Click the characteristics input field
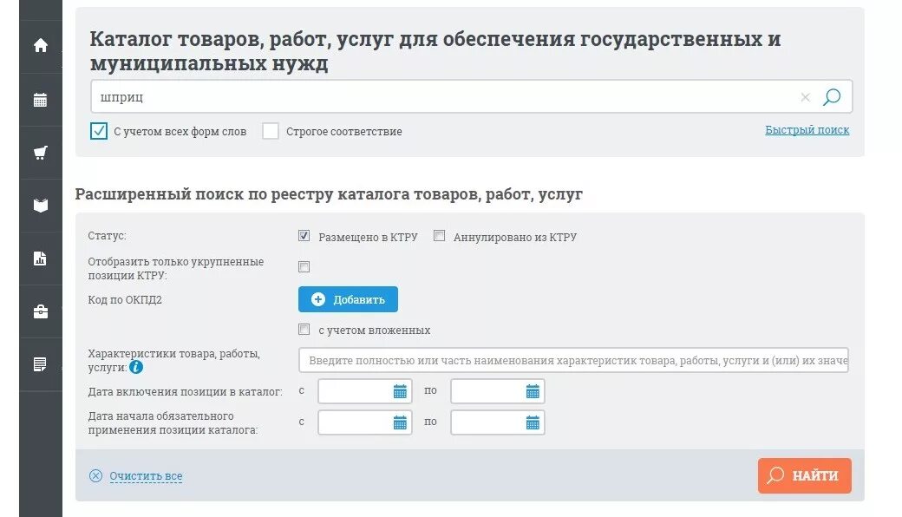The width and height of the screenshot is (902, 517). tap(572, 359)
